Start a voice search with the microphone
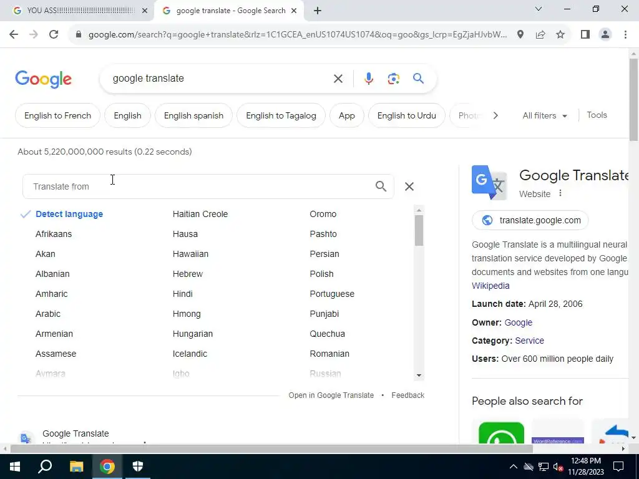Image resolution: width=639 pixels, height=479 pixels. (368, 79)
